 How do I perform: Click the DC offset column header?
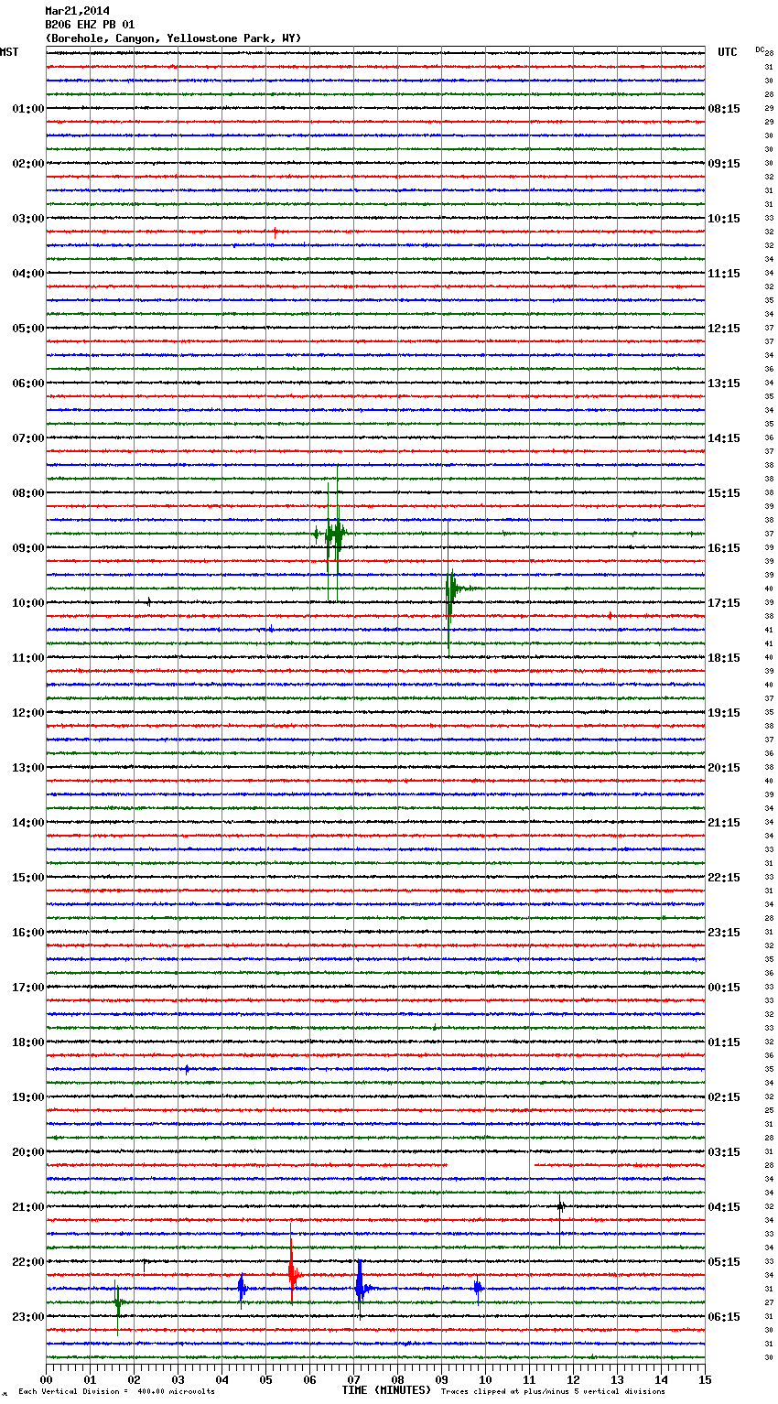click(x=760, y=49)
